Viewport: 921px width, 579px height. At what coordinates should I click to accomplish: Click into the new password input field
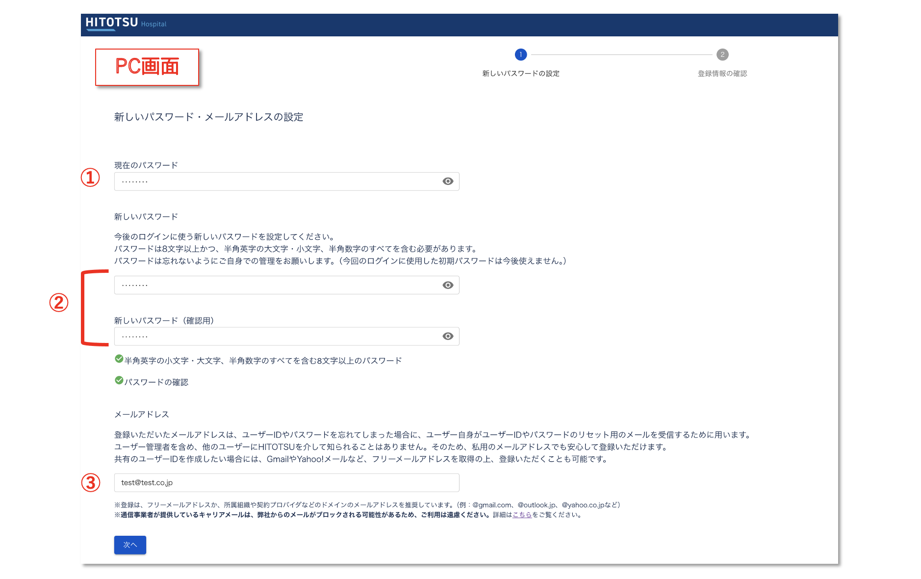(275, 285)
